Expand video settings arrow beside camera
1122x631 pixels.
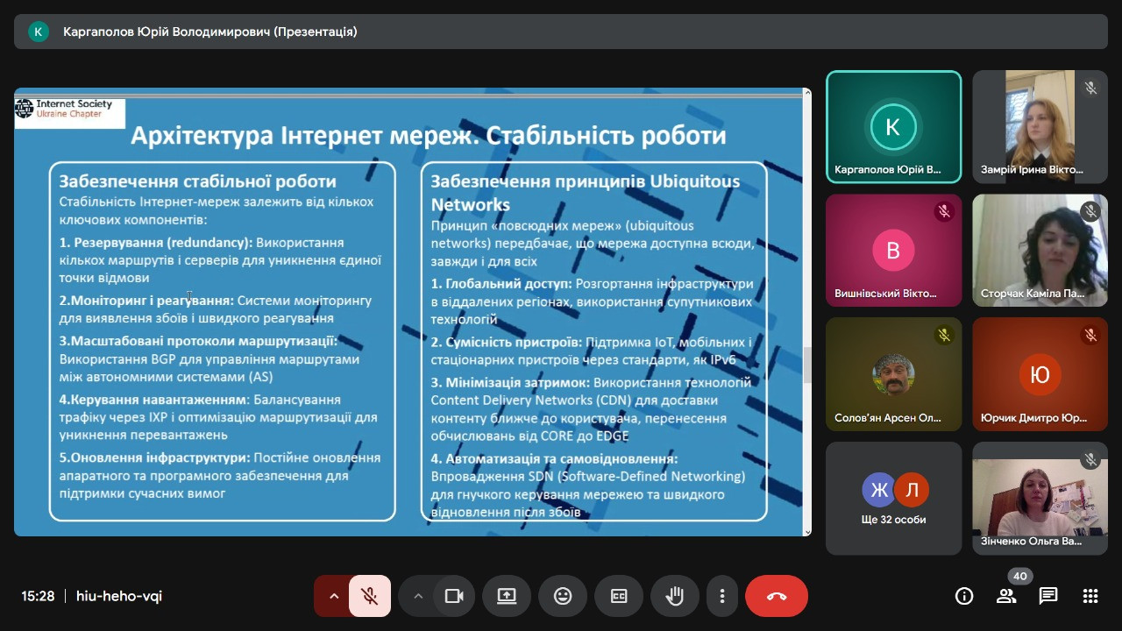tap(418, 596)
